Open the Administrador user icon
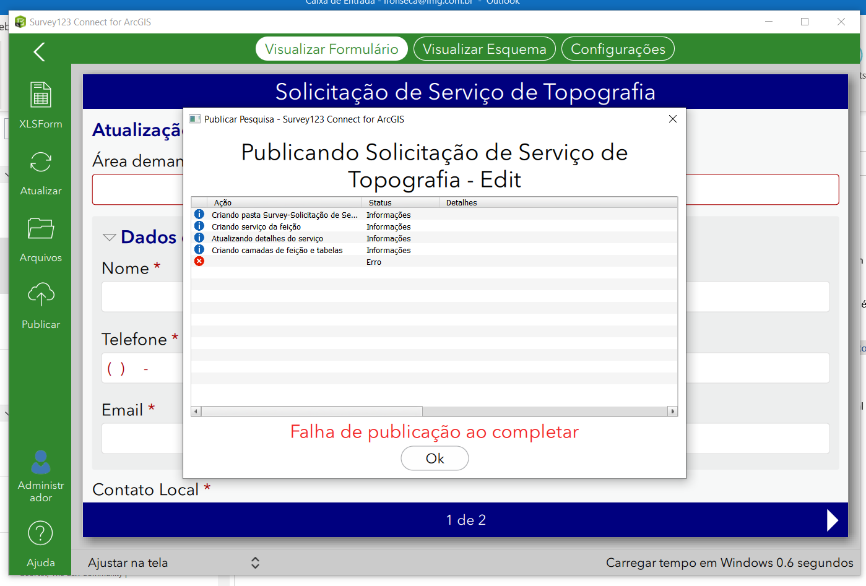This screenshot has width=866, height=586. (x=41, y=462)
